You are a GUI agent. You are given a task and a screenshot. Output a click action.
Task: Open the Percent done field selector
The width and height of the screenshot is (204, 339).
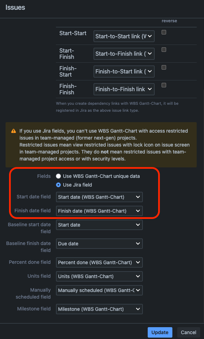pyautogui.click(x=99, y=262)
